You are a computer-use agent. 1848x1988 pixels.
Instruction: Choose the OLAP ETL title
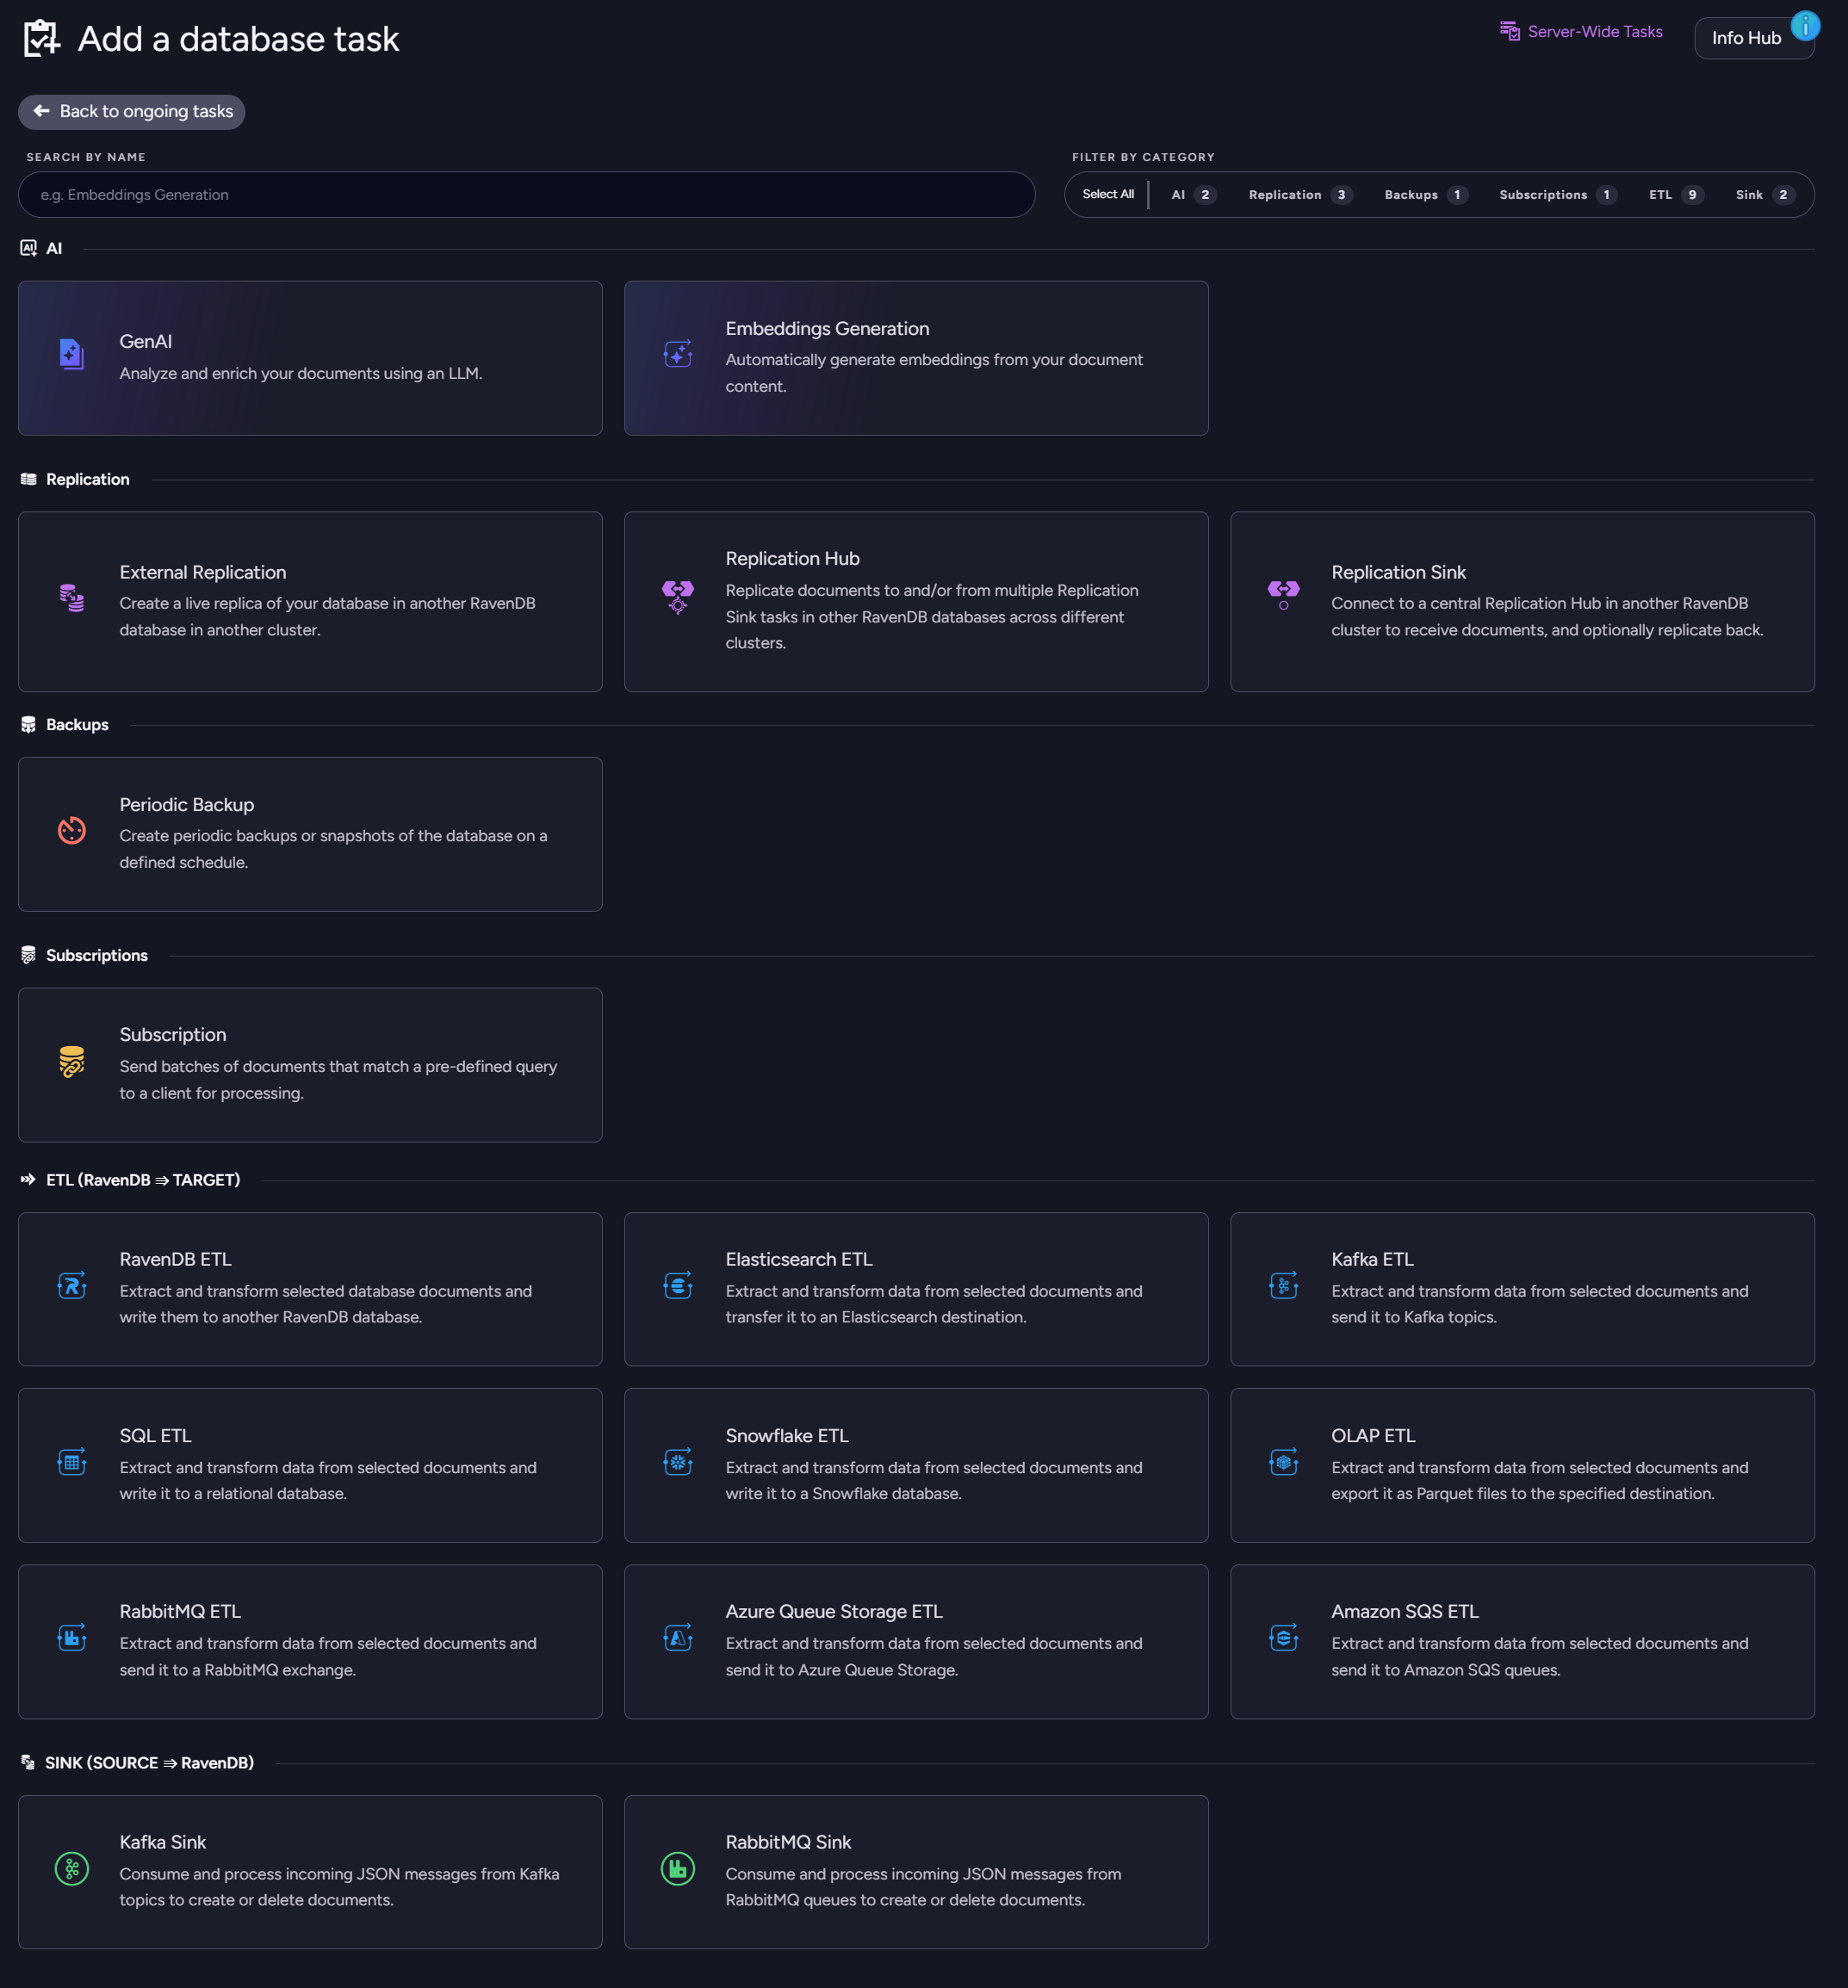click(x=1373, y=1435)
